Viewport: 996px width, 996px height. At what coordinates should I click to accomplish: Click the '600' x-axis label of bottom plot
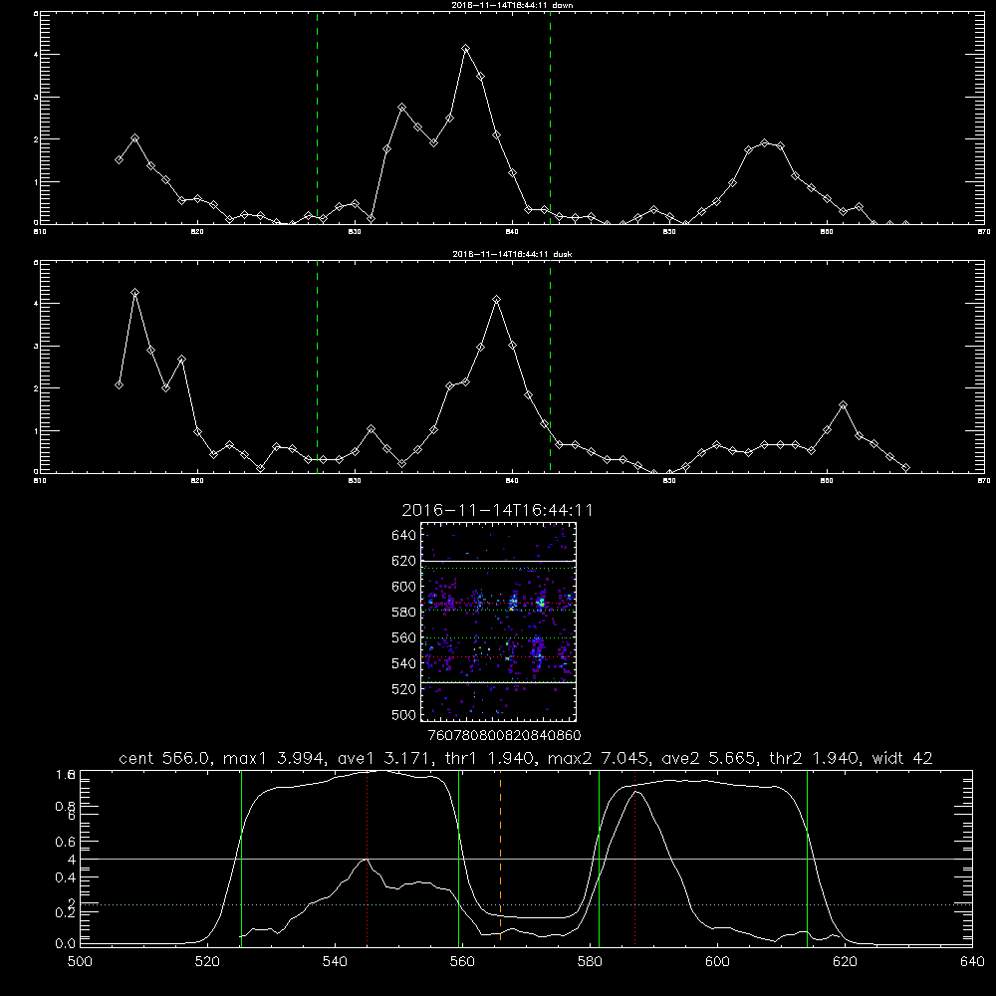click(717, 962)
